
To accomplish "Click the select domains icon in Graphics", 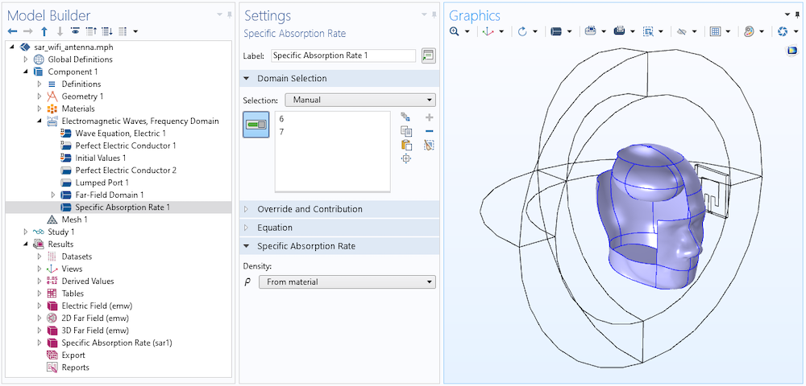I will point(555,32).
